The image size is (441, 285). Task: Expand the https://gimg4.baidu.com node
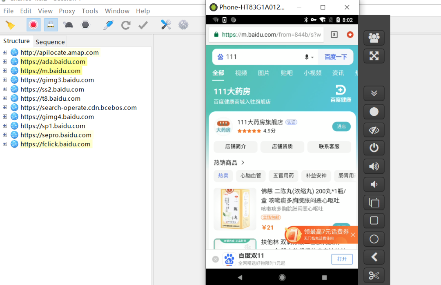coord(5,117)
